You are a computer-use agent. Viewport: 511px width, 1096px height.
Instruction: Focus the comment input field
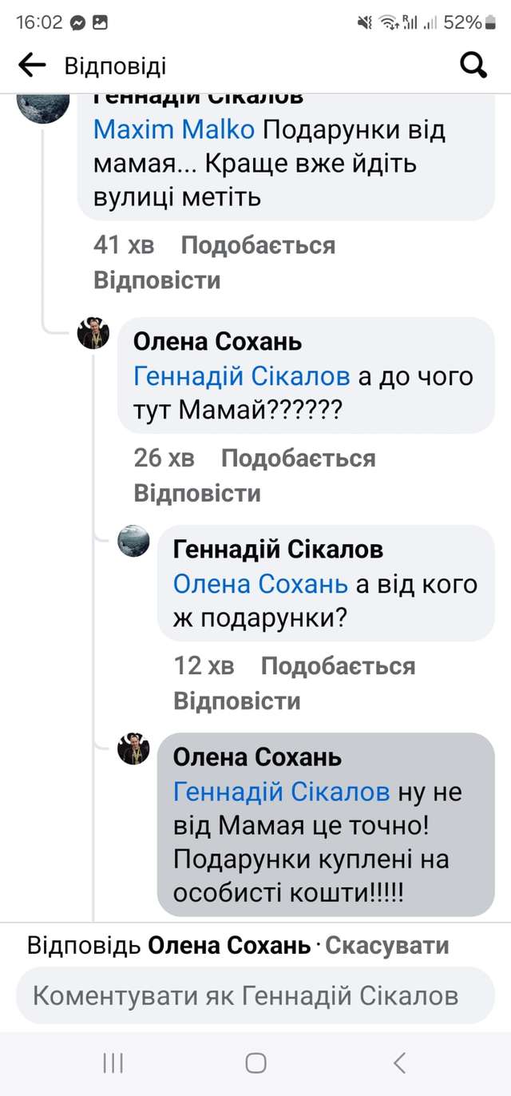[255, 995]
